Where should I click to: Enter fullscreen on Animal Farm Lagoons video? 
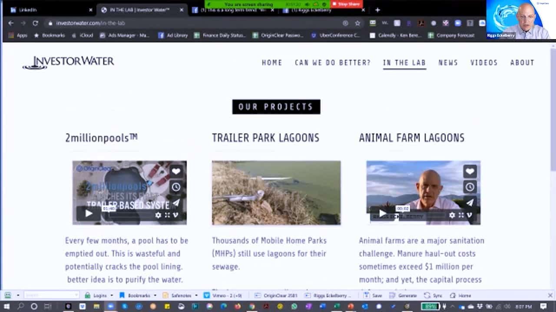pyautogui.click(x=461, y=215)
